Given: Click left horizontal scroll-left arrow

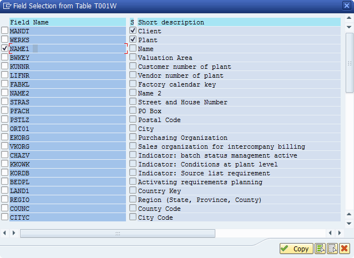Looking at the screenshot, I should tap(4, 232).
